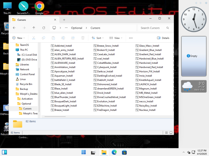Open the Sort dropdown menu
The width and height of the screenshot is (209, 156).
click(x=98, y=38)
